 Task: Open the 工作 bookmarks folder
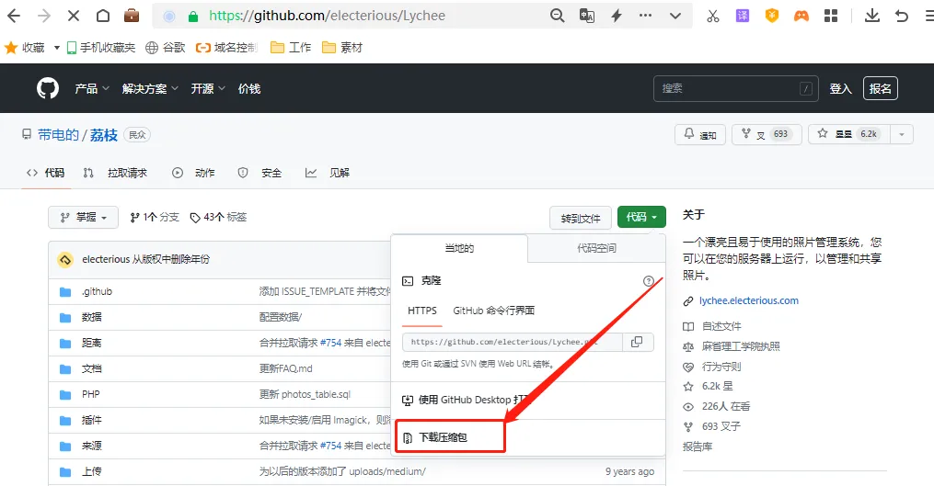291,48
